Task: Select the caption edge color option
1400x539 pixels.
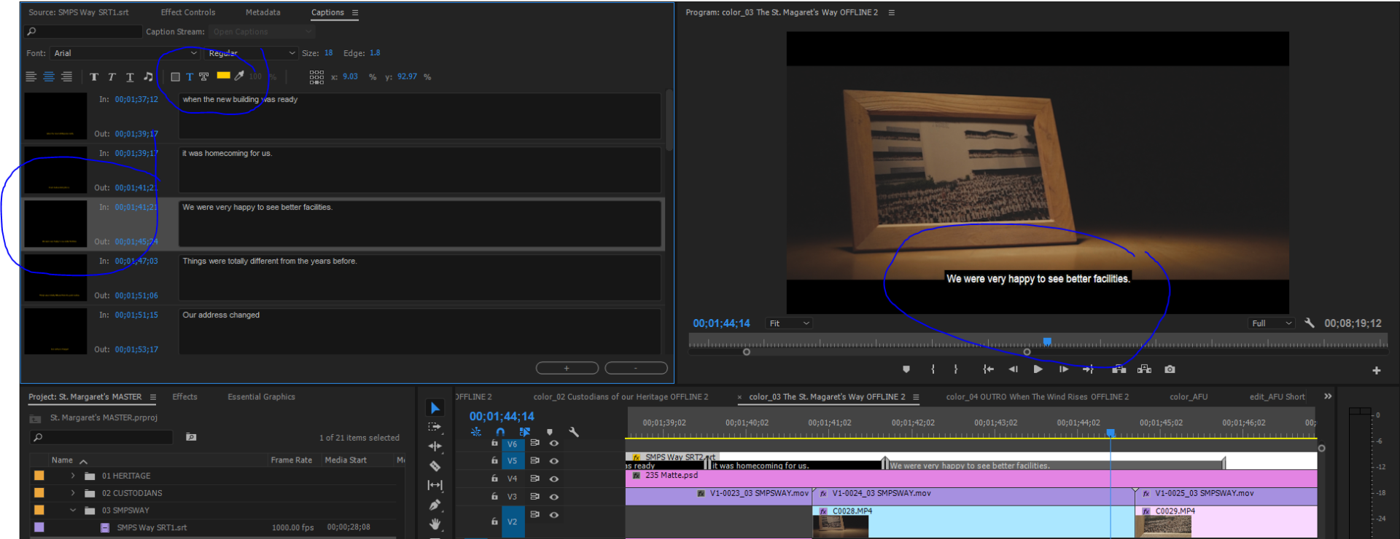Action: pyautogui.click(x=204, y=76)
